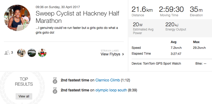Image resolution: width=212 pixels, height=104 pixels.
Task: Click the Clarnico Climb segment link
Action: pyautogui.click(x=108, y=80)
